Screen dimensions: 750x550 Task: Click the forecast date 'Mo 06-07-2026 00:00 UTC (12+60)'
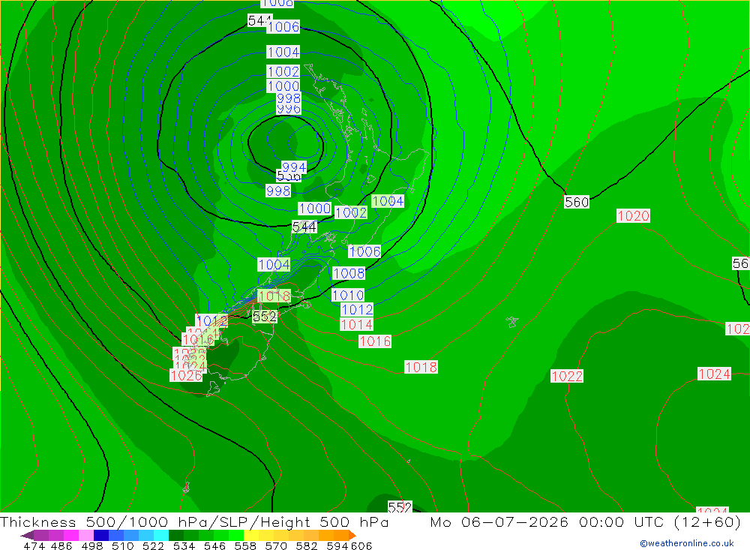click(586, 521)
